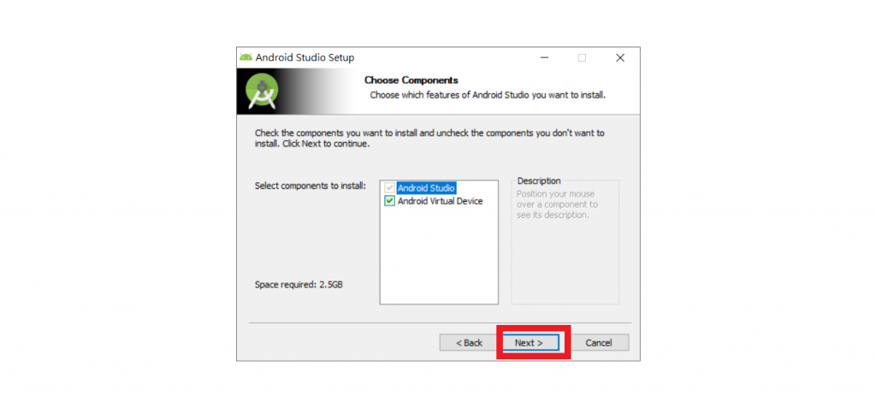Click Next to continue installation
Screen dimensions: 876x408
[530, 343]
